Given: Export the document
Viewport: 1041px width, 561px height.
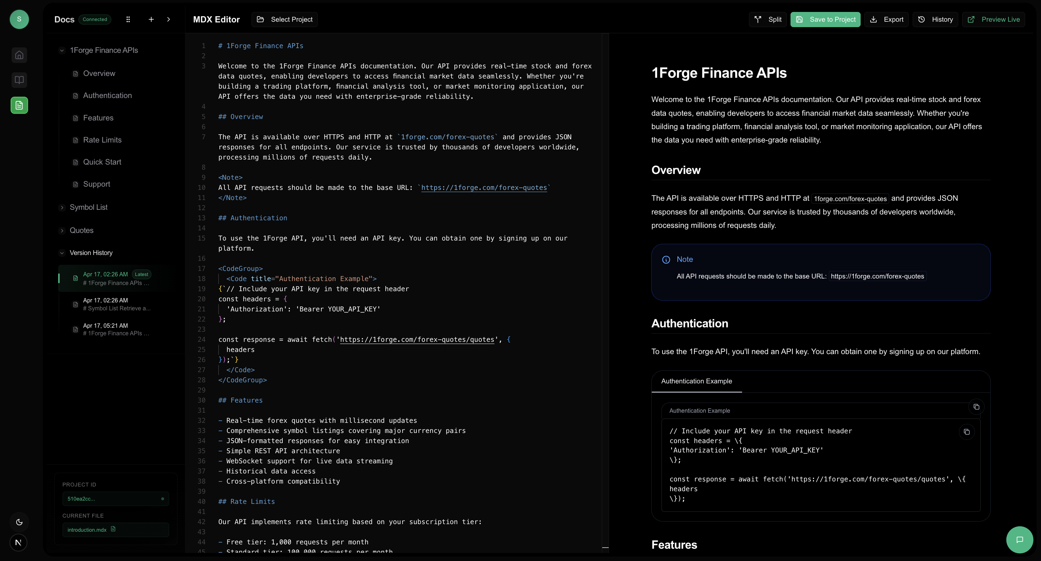Looking at the screenshot, I should coord(887,20).
